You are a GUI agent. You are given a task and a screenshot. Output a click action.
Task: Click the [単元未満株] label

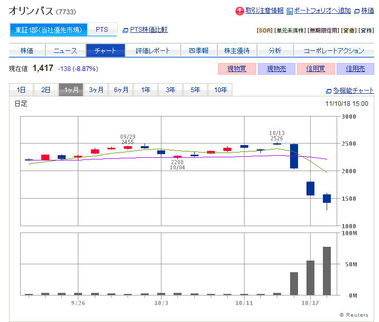tap(290, 31)
